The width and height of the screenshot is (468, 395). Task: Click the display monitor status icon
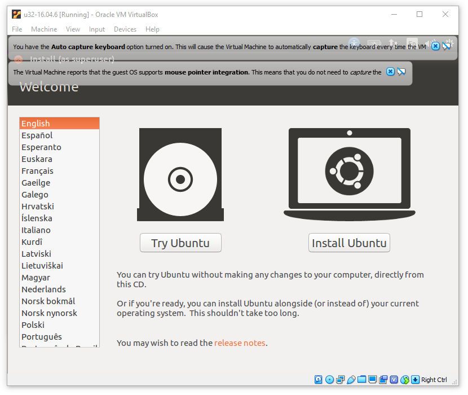coord(372,380)
